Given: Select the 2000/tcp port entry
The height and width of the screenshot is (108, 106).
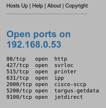Looking at the screenshot, I should click(x=19, y=84).
